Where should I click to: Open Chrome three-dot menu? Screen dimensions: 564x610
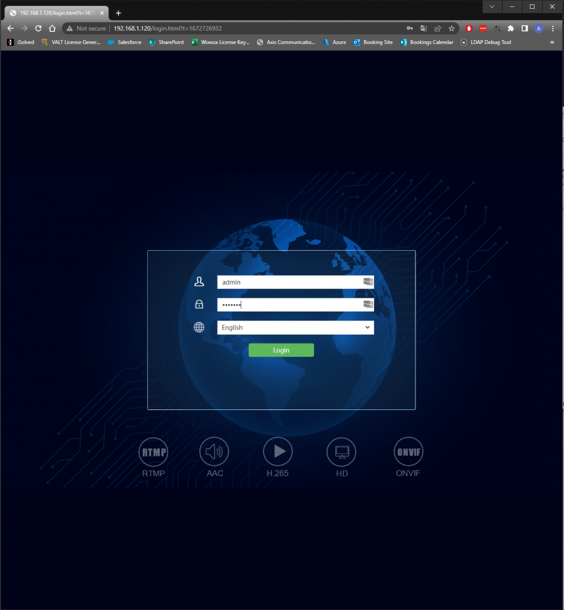tap(553, 28)
